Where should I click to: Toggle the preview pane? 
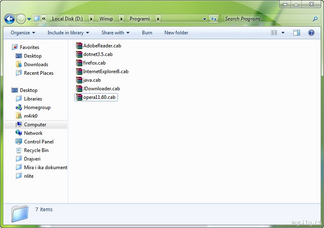pyautogui.click(x=297, y=33)
